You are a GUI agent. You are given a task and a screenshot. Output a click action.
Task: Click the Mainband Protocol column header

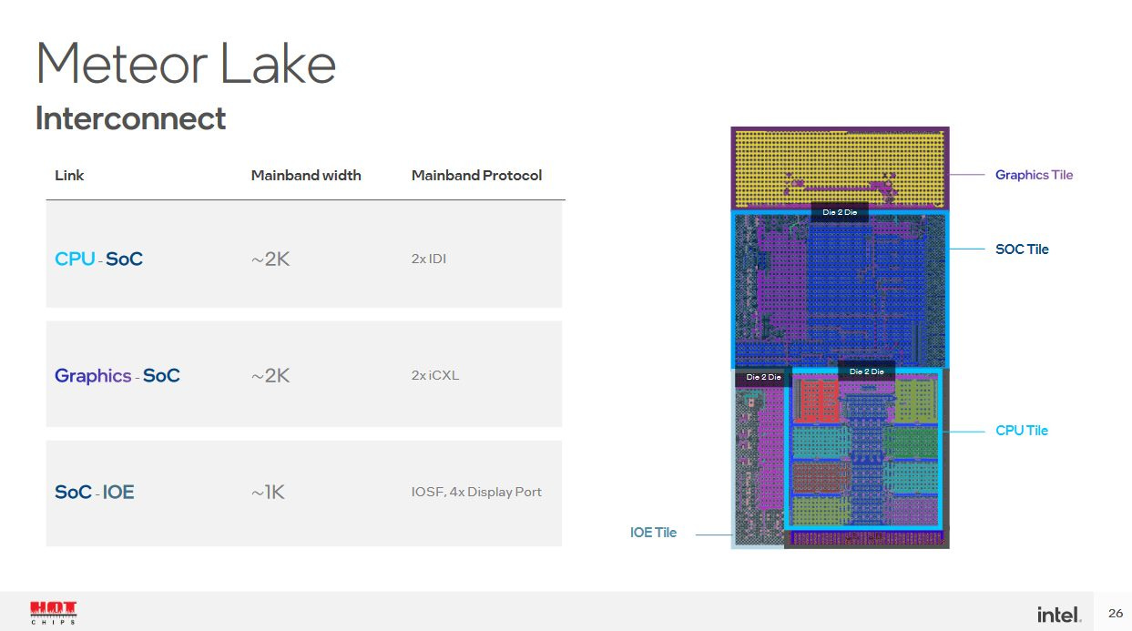coord(476,175)
